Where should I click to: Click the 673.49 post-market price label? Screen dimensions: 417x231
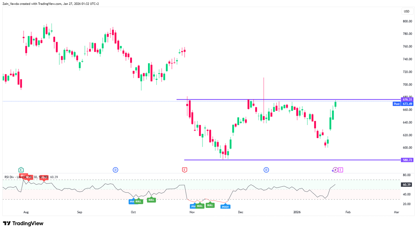(x=407, y=104)
